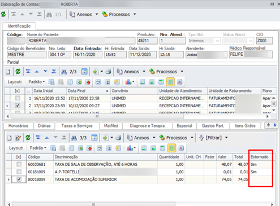Switch to the Diárias tab

point(44,126)
